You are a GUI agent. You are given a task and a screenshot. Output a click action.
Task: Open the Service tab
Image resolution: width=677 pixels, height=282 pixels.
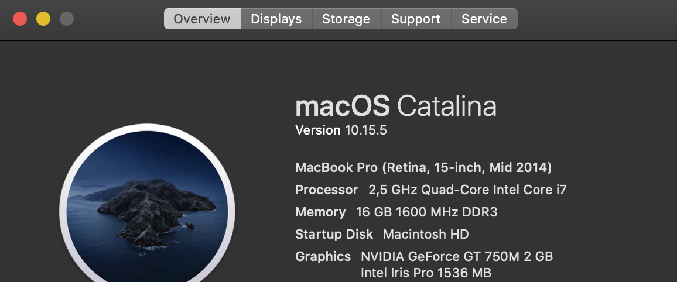(x=484, y=19)
